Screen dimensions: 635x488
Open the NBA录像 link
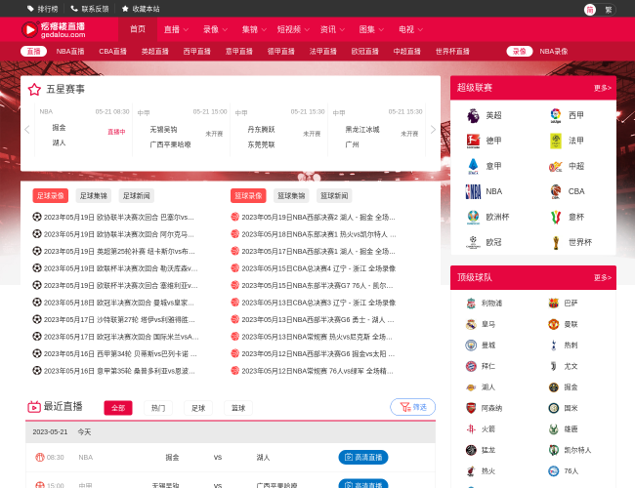tap(554, 52)
